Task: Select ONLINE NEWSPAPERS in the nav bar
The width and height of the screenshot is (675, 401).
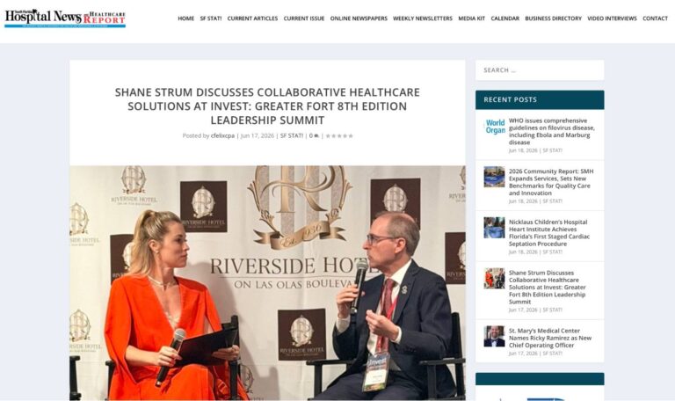Action: tap(359, 18)
